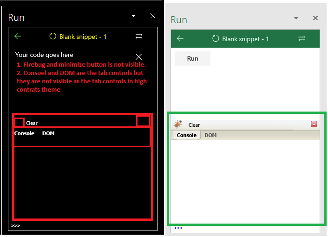Viewport: 328px width, 237px height.
Task: Click Clear in light Firebug toolbar
Action: point(194,125)
